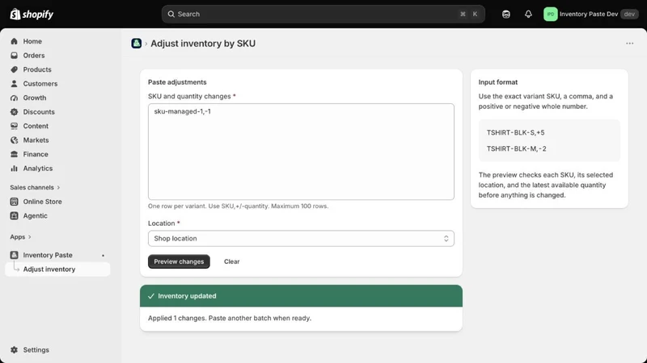Click the Markets globe icon
This screenshot has width=647, height=363.
(14, 140)
